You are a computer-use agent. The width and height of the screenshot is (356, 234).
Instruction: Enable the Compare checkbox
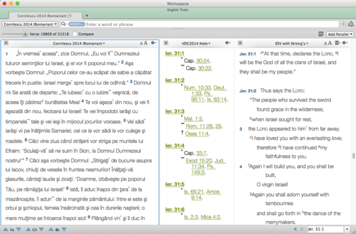coord(75,34)
